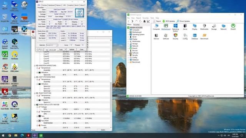Collapse the NVIDIA GeForce GTX 1060 node
This screenshot has width=246, height=138.
[x=35, y=105]
